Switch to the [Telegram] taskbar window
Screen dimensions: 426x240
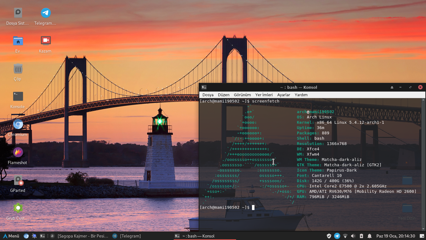(x=127, y=236)
